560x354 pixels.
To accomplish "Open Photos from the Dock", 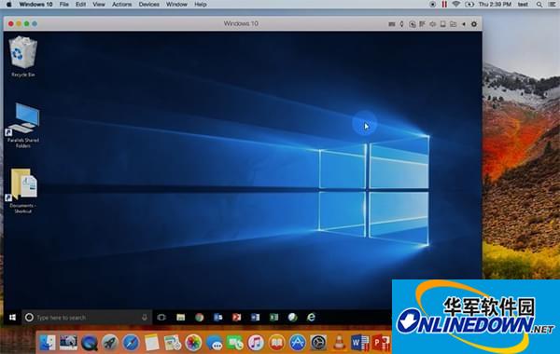I will point(193,343).
